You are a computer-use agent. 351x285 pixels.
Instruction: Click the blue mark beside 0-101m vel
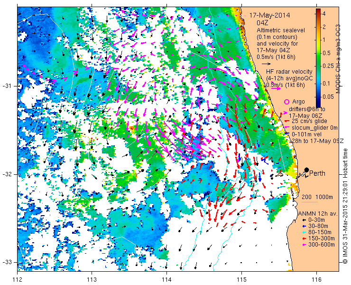coord(288,134)
